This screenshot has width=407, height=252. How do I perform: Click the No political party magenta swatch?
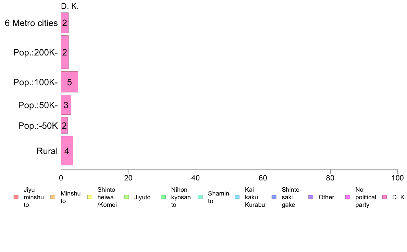pyautogui.click(x=348, y=197)
